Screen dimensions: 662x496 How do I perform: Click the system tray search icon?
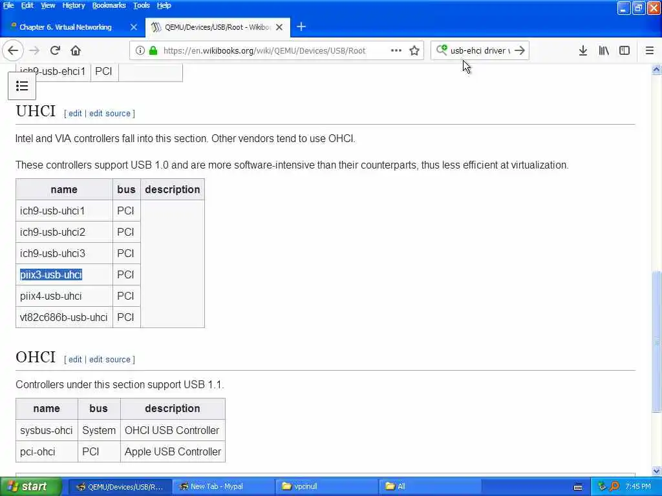pos(614,486)
